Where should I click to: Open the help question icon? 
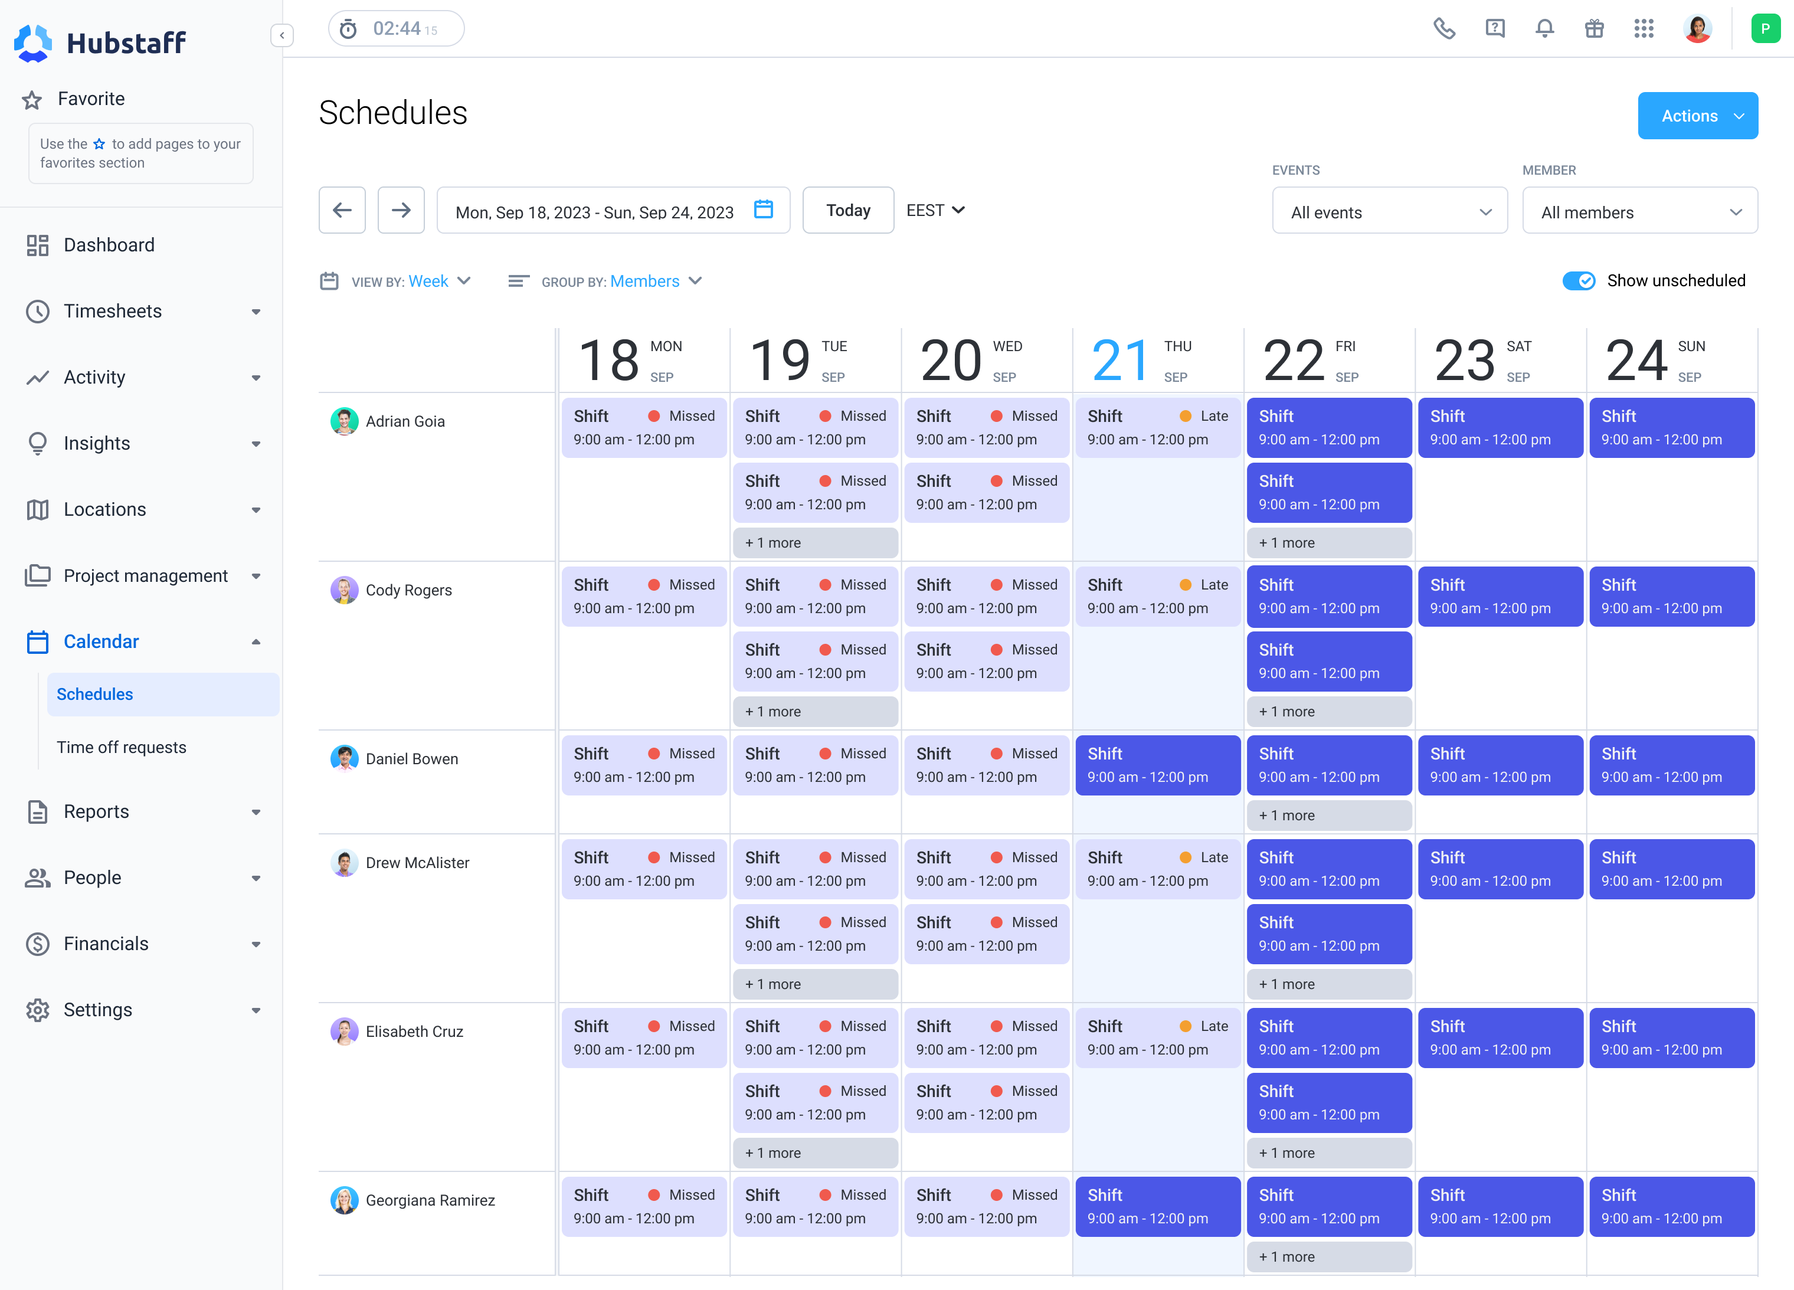click(x=1494, y=30)
